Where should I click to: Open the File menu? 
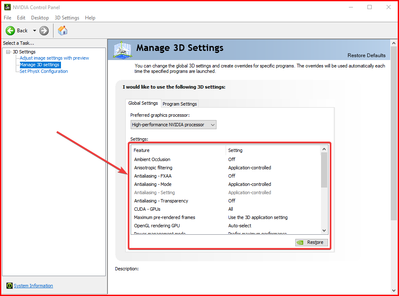tap(7, 17)
